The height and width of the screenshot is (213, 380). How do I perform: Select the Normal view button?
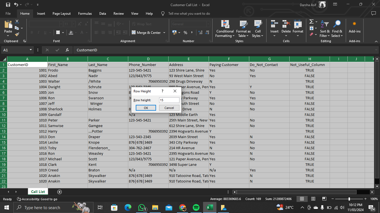click(302, 199)
